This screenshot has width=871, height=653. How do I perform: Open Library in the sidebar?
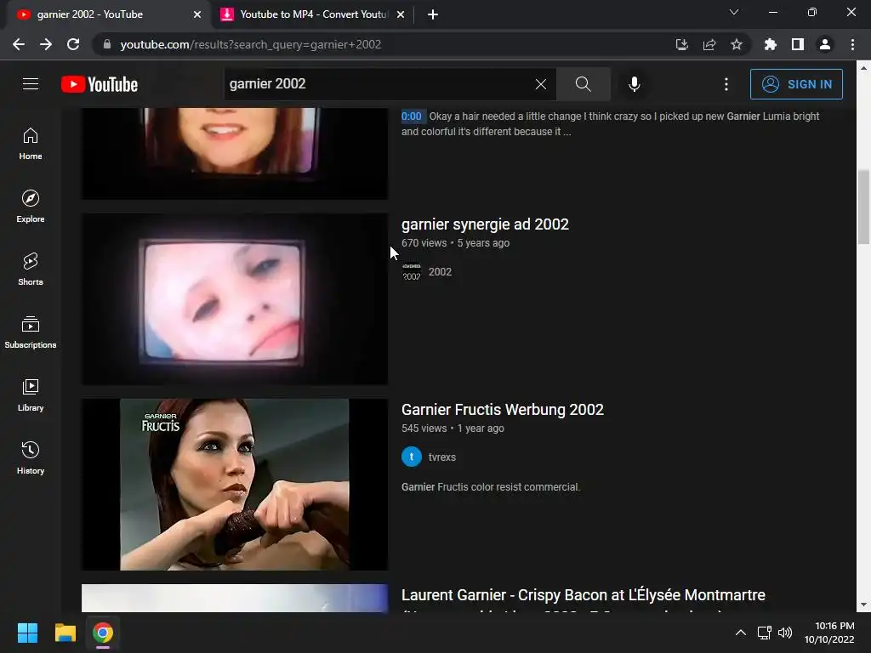[31, 395]
